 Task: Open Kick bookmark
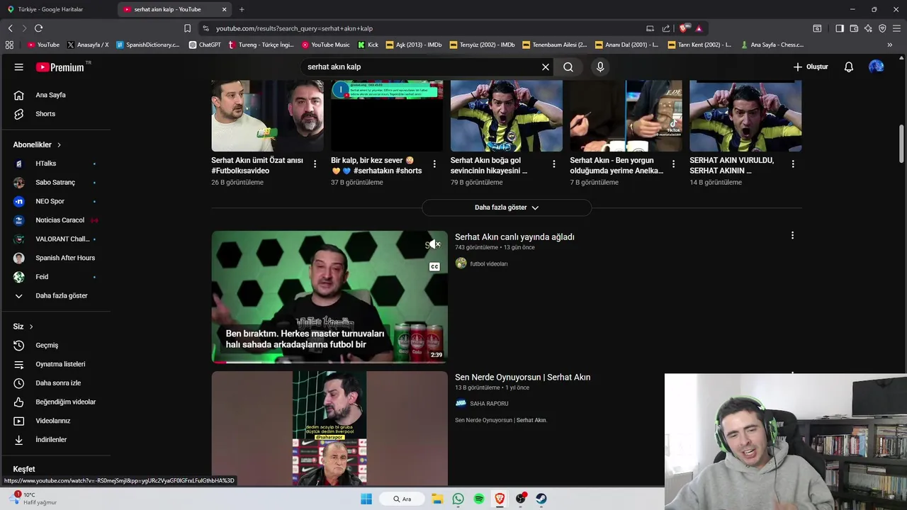(368, 45)
